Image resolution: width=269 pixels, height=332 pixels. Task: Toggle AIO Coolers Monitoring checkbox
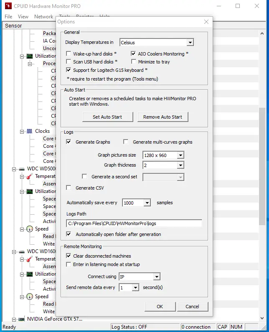click(133, 53)
